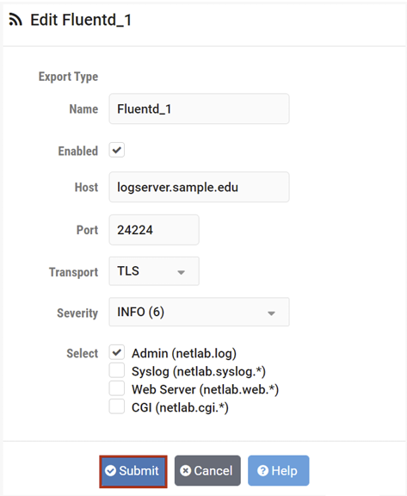Open the Transport dropdown set to TLS
407x496 pixels.
click(x=154, y=271)
